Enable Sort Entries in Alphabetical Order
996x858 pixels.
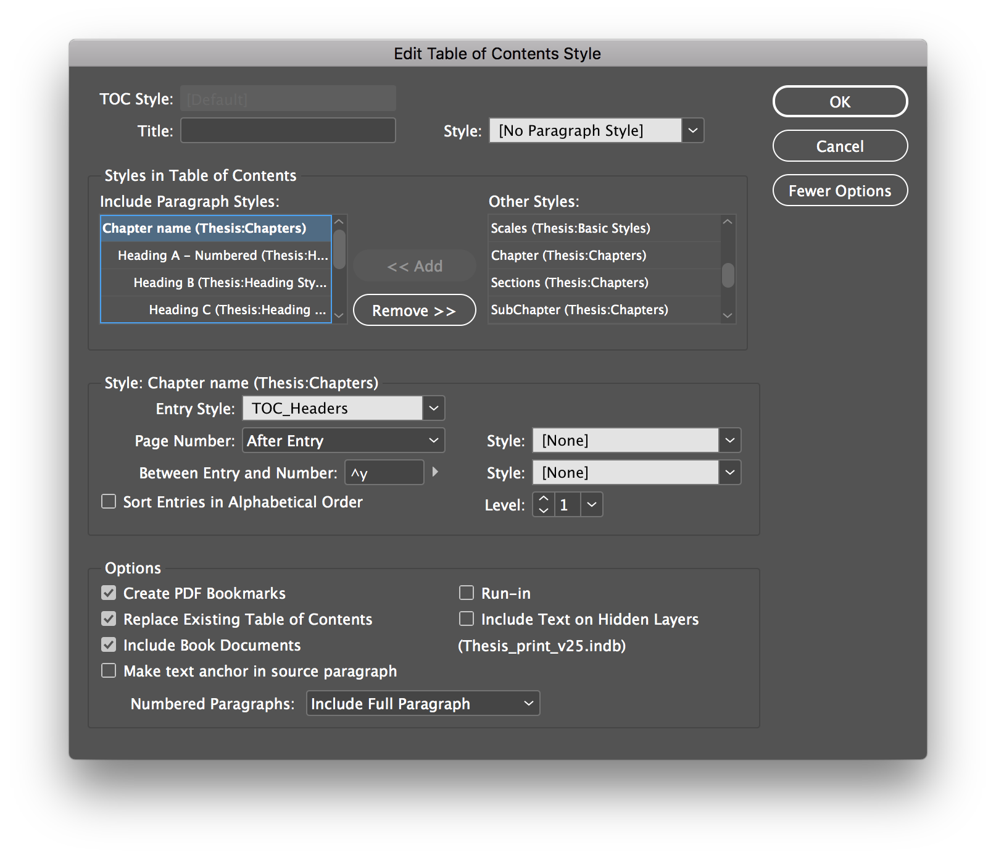coord(109,502)
